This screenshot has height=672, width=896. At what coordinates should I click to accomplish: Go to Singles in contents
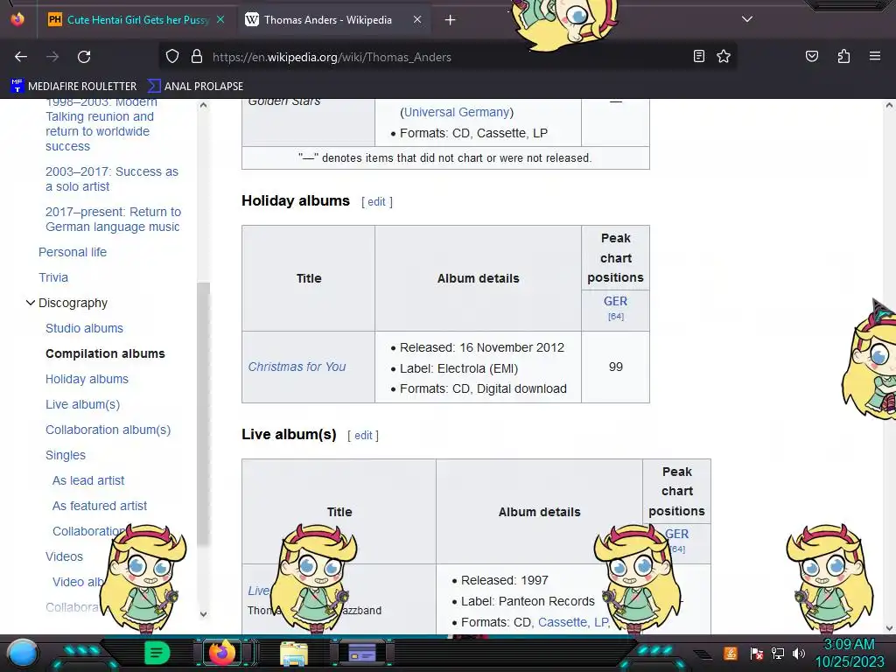66,455
